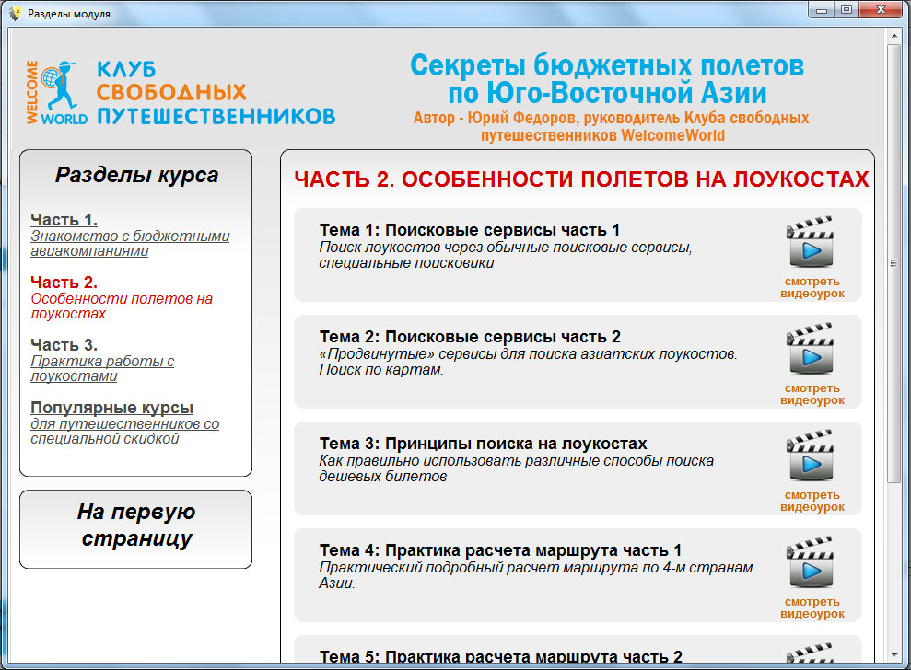Click the video clapper icon for Тема 3
The width and height of the screenshot is (911, 670).
pyautogui.click(x=810, y=456)
